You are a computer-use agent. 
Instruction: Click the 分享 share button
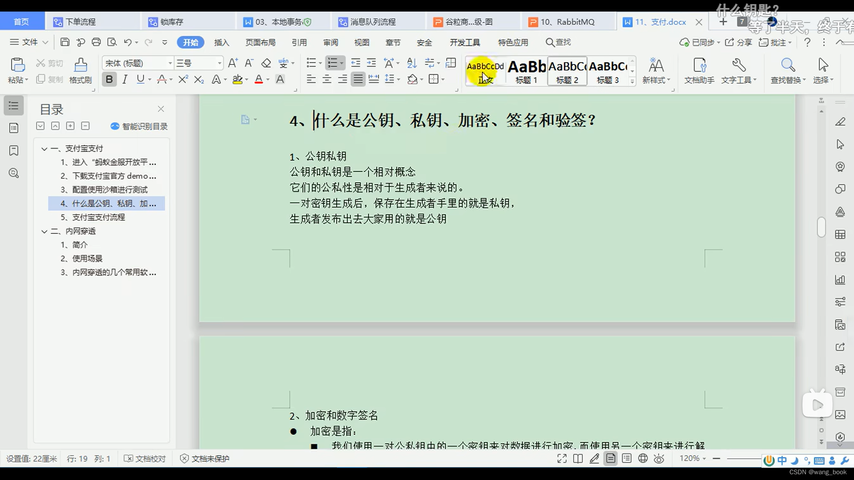[739, 42]
